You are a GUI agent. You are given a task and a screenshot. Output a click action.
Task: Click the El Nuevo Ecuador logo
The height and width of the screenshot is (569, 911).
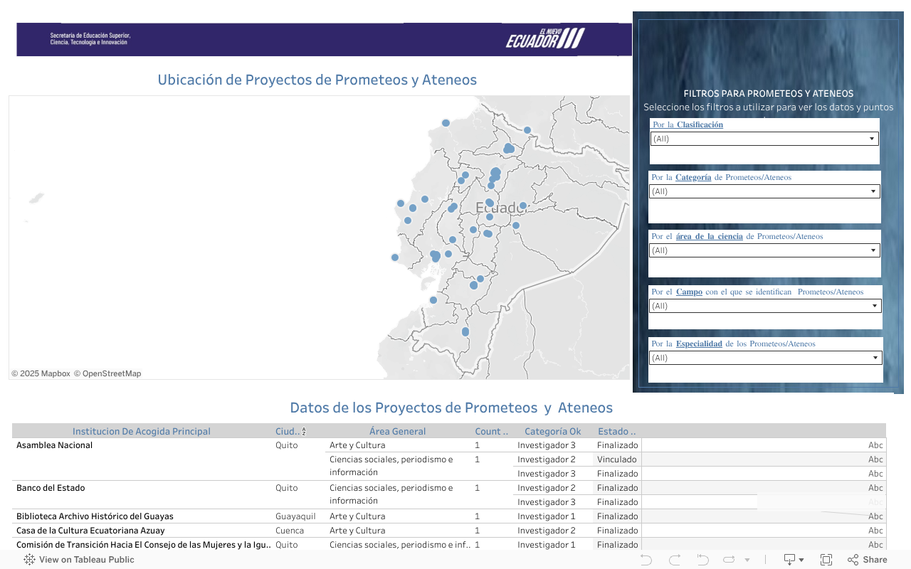click(x=545, y=38)
